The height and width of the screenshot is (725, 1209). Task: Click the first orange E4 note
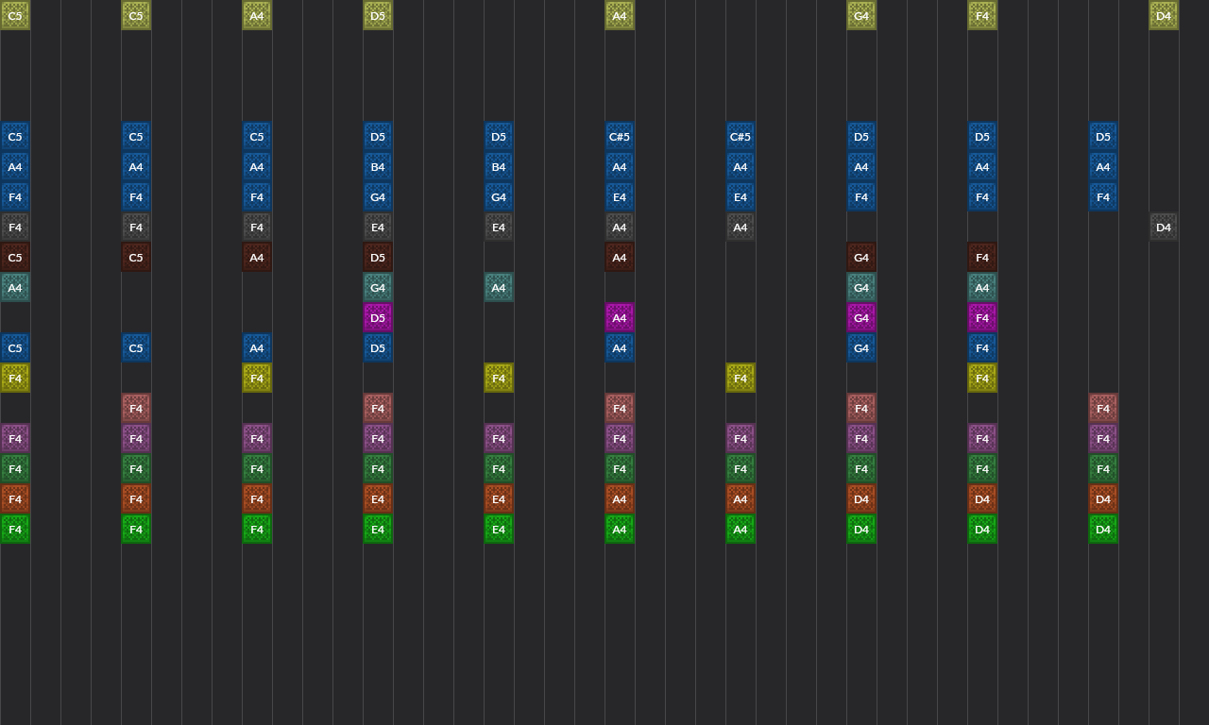pyautogui.click(x=378, y=499)
